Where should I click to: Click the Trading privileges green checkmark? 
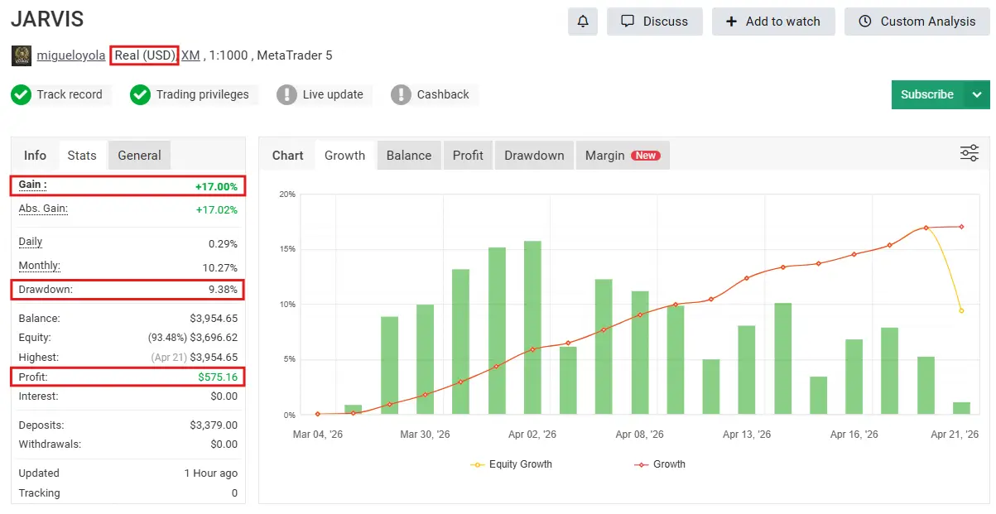click(x=140, y=94)
